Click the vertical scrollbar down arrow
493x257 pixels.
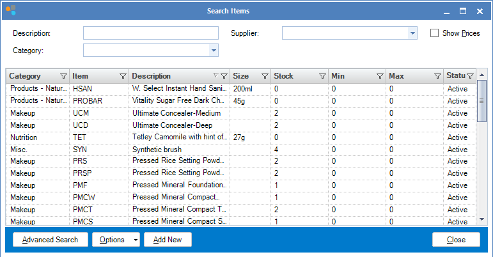click(x=482, y=220)
